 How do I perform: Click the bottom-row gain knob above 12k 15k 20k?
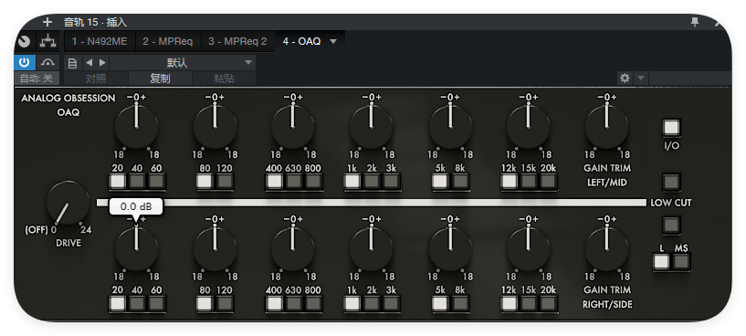pos(528,249)
